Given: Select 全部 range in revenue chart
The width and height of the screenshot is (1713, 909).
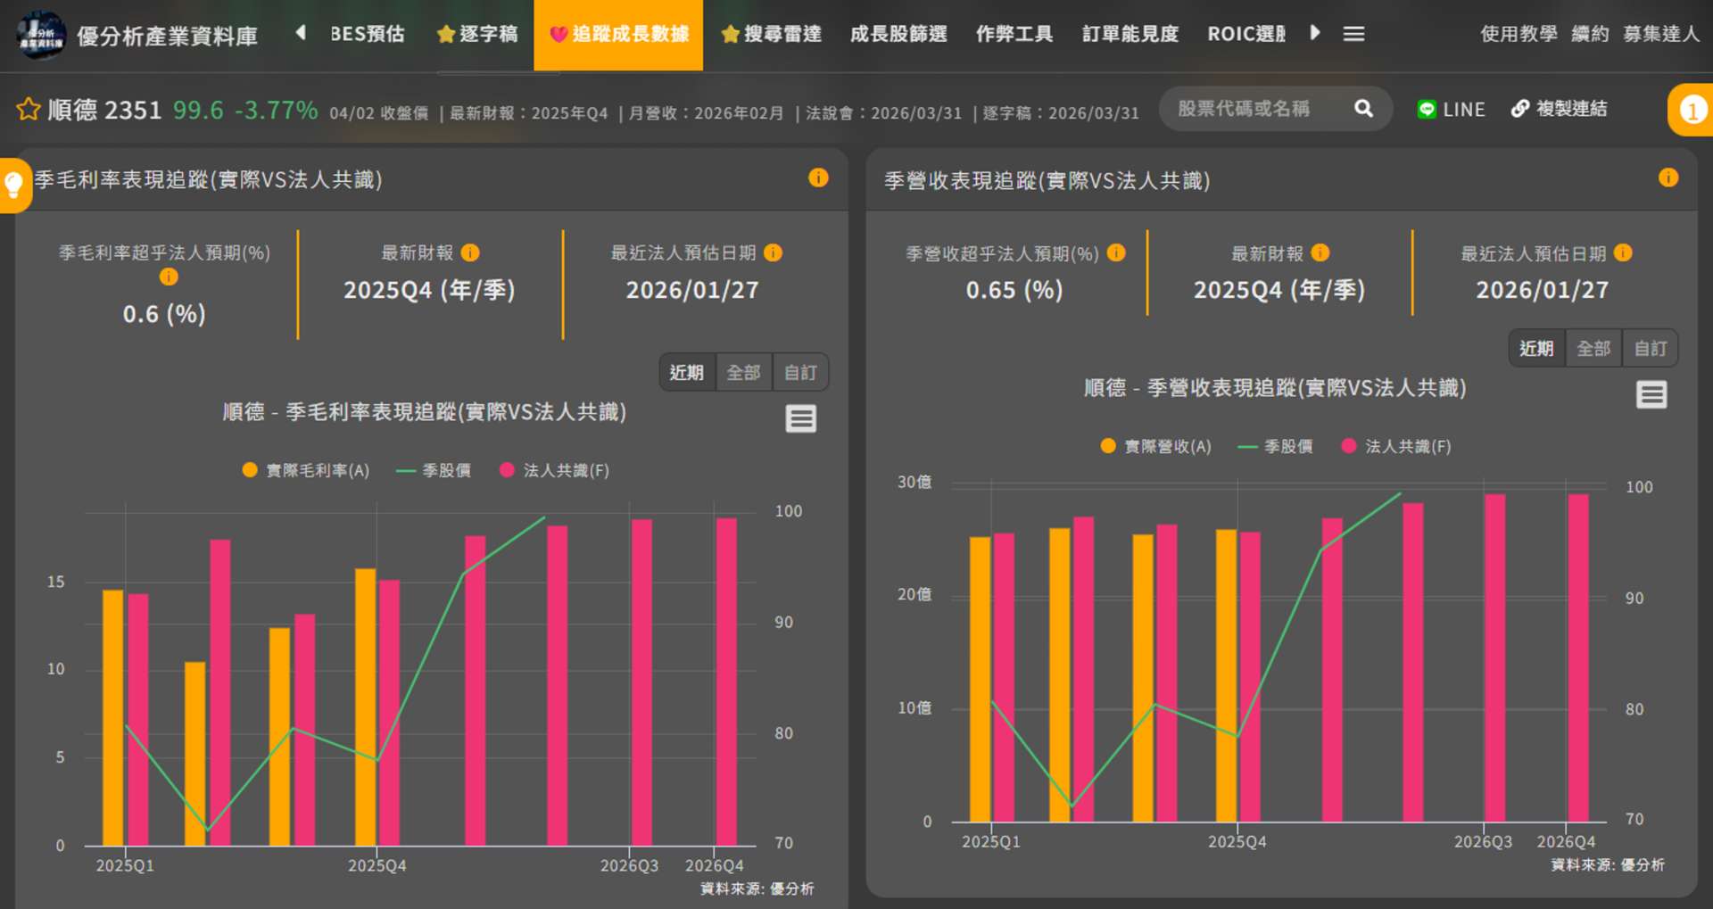Looking at the screenshot, I should coord(1593,348).
